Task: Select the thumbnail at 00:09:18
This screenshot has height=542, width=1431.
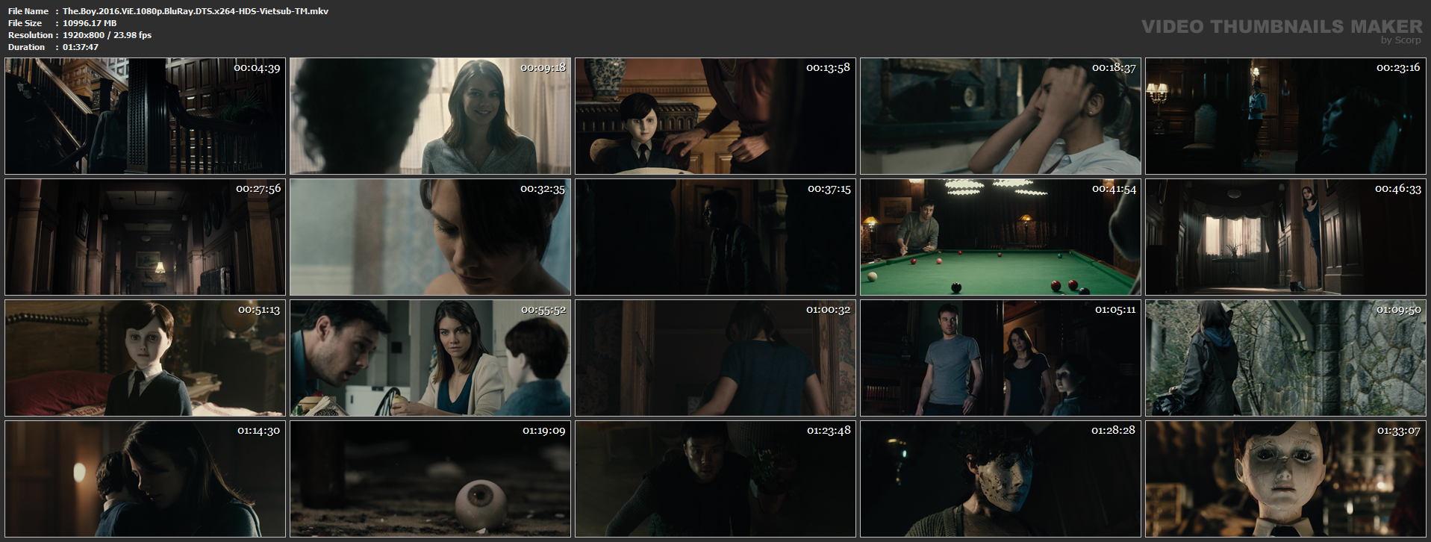Action: 430,116
